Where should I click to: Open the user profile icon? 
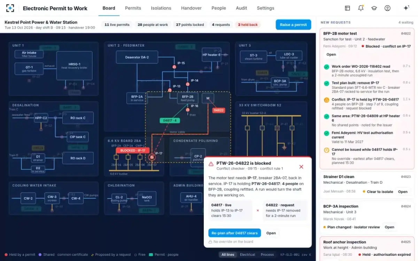click(387, 8)
